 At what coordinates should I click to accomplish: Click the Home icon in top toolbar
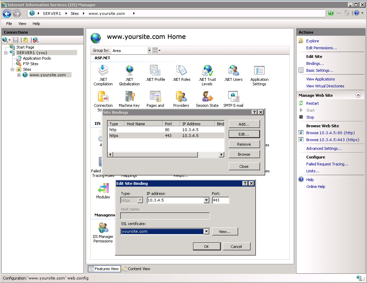347,13
